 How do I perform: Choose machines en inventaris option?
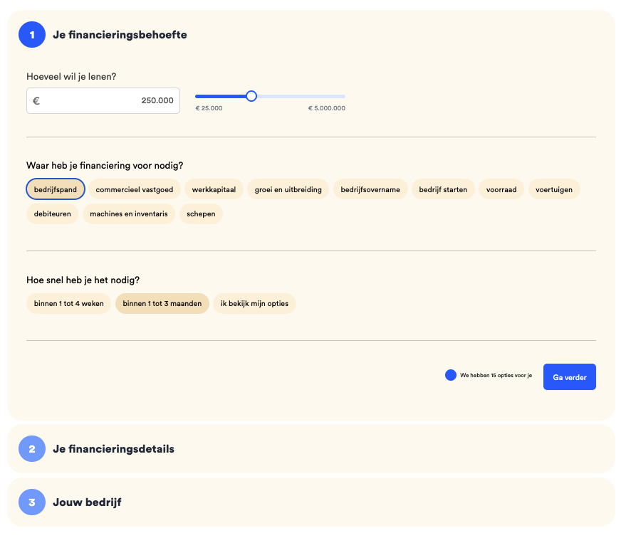click(x=129, y=213)
